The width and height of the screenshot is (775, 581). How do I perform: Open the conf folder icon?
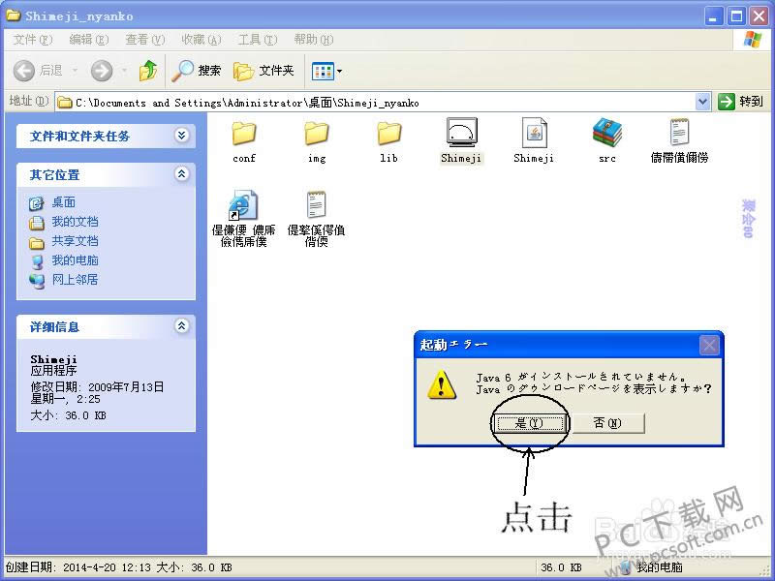click(244, 134)
